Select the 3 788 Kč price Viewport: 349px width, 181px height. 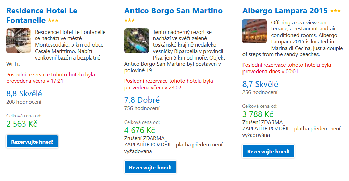click(258, 114)
